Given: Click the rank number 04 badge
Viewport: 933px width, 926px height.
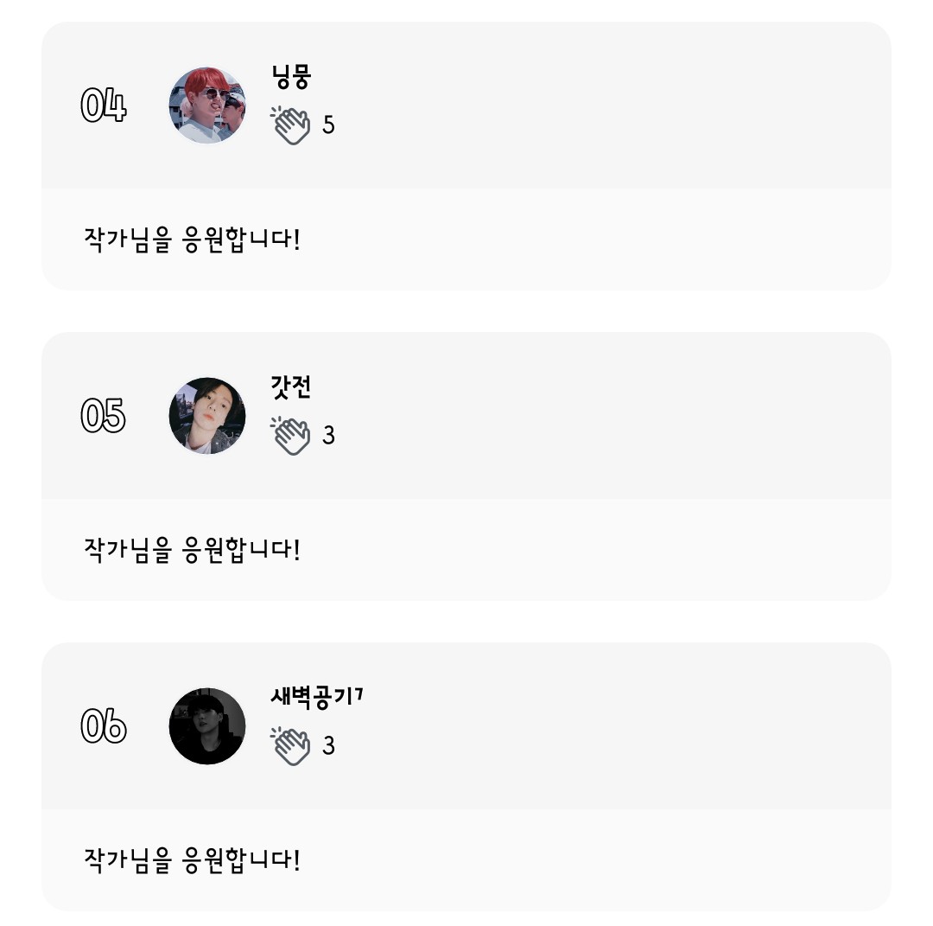Looking at the screenshot, I should click(104, 106).
